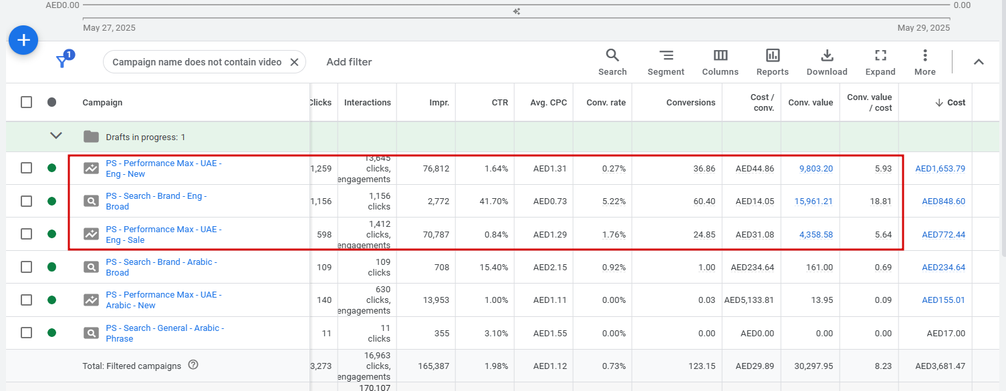The image size is (1006, 391).
Task: Open the More options menu
Action: click(x=924, y=62)
